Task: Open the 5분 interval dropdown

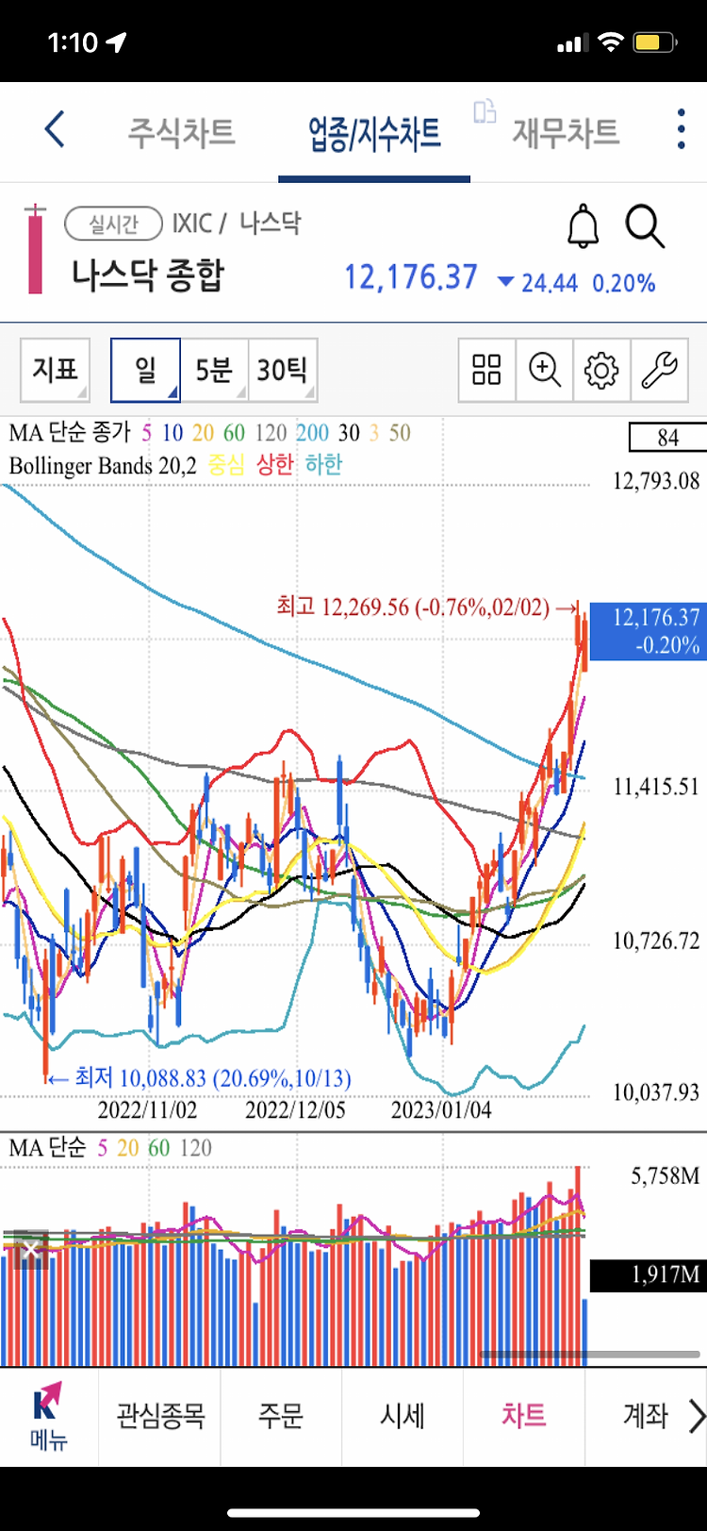Action: point(214,370)
